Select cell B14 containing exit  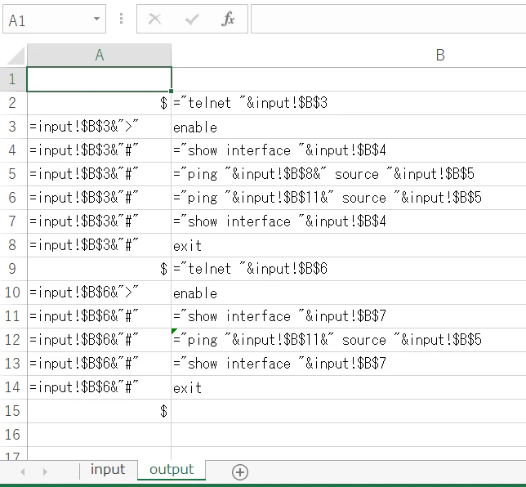[349, 387]
